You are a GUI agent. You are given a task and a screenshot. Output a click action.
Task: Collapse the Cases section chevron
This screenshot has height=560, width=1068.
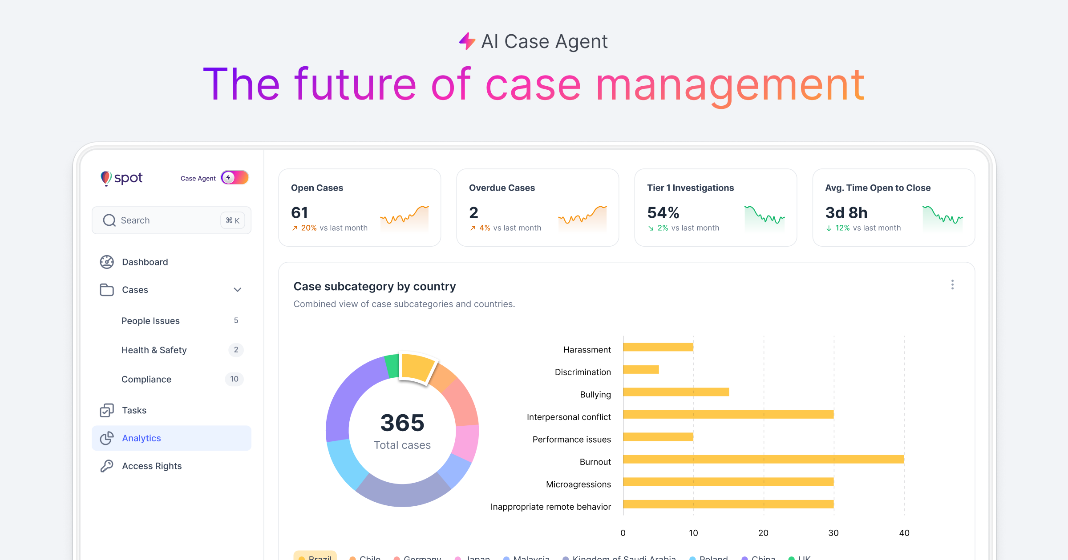coord(238,290)
